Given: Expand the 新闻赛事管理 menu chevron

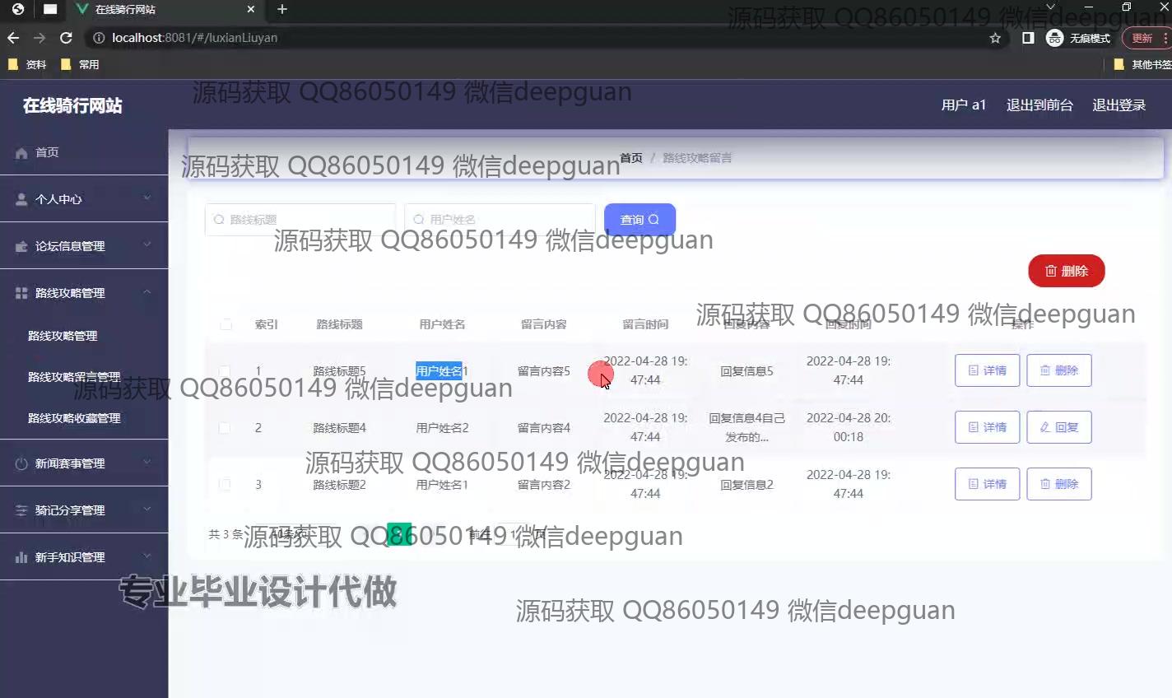Looking at the screenshot, I should click(x=147, y=462).
